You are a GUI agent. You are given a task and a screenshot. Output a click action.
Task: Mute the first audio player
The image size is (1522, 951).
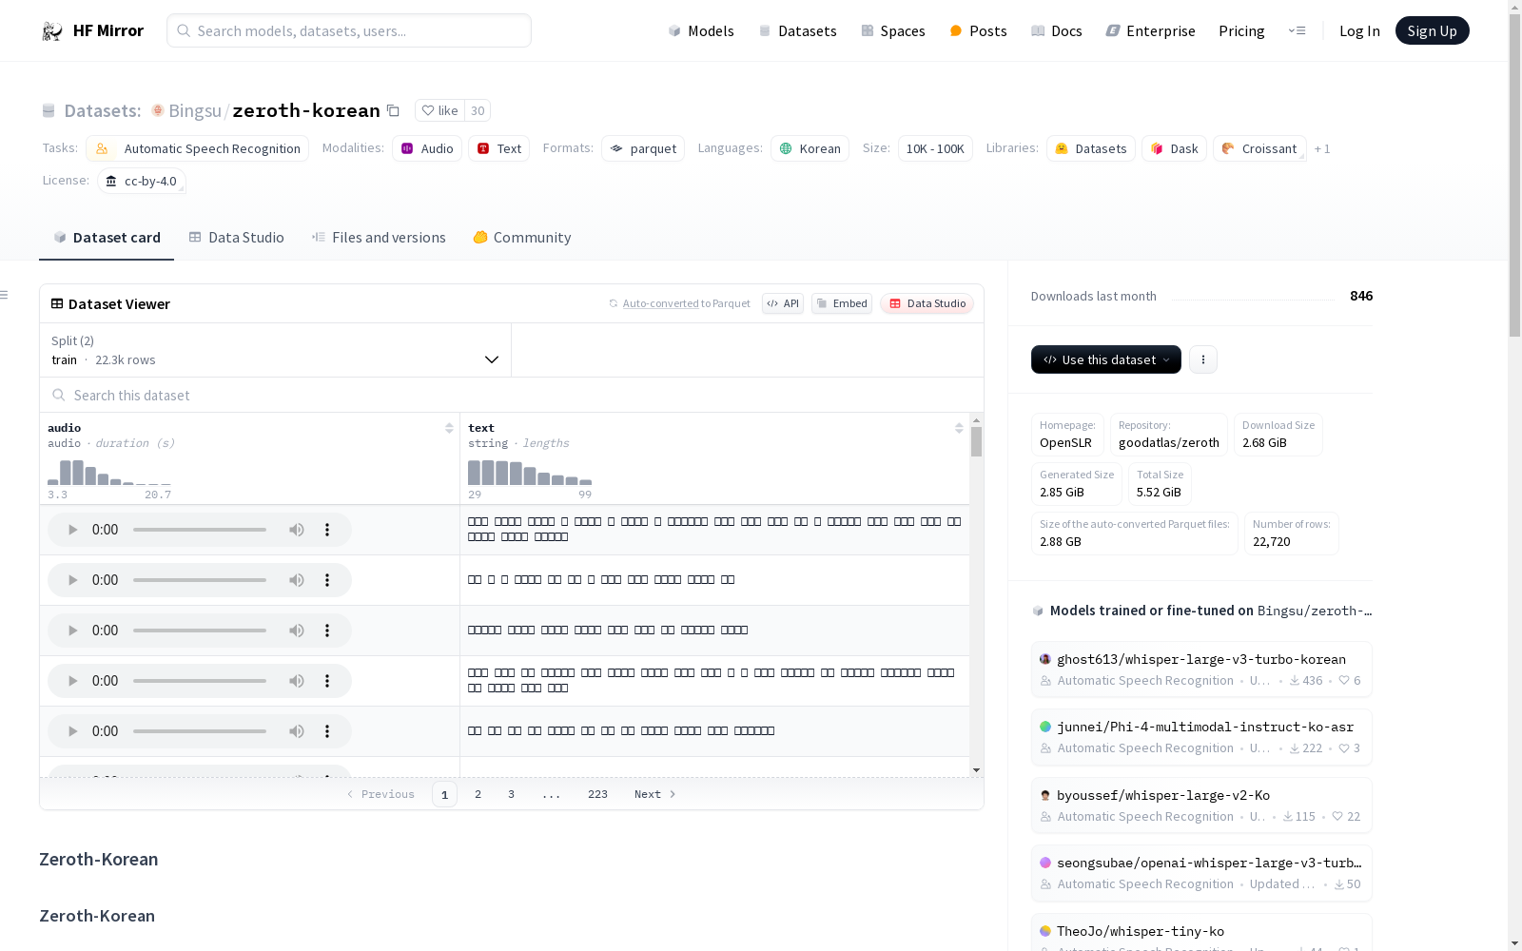297,530
